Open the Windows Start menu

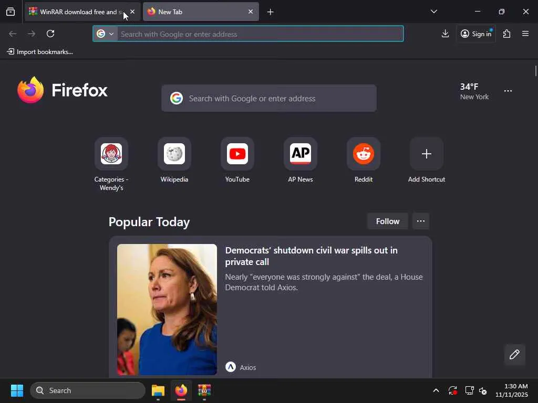click(x=17, y=390)
